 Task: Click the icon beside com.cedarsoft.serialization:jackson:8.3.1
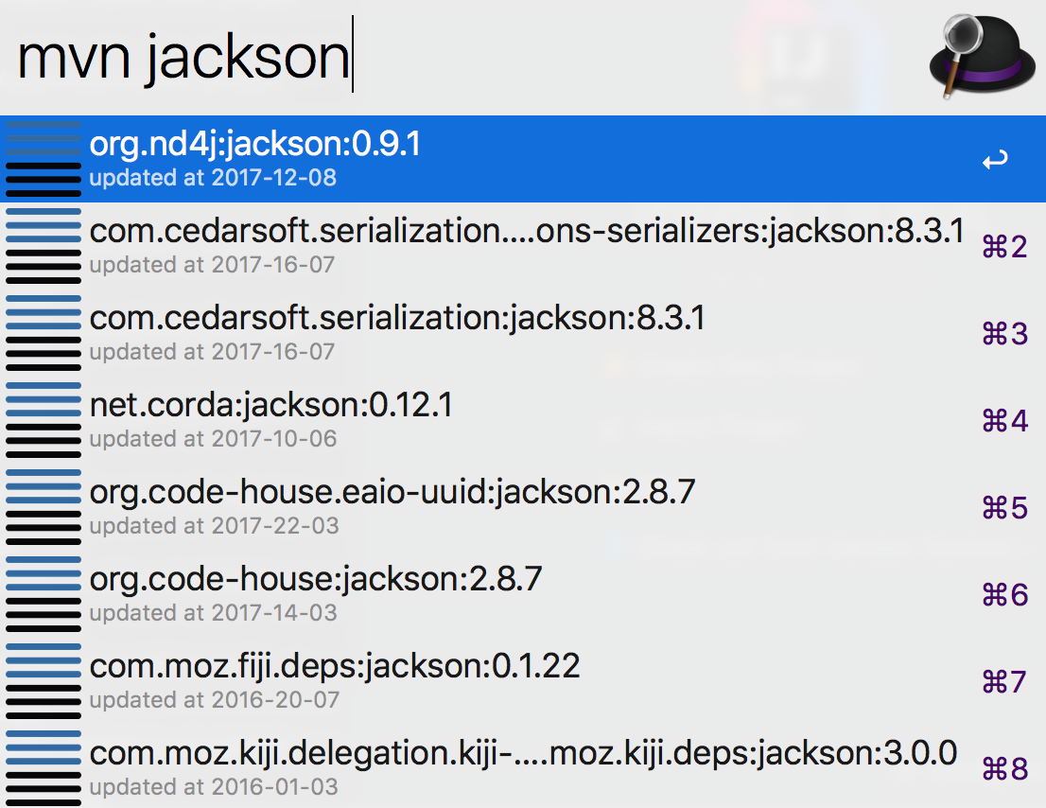[x=44, y=333]
